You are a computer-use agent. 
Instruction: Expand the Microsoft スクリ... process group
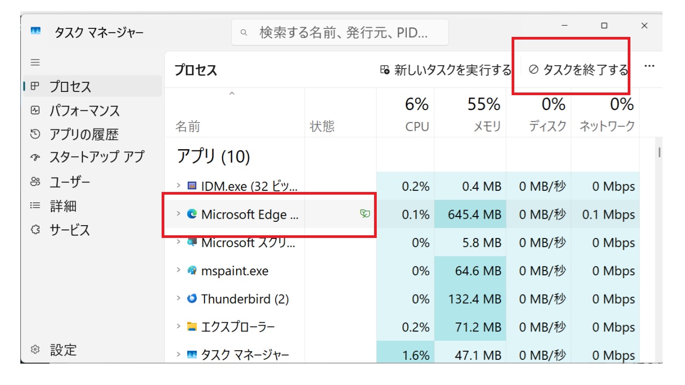click(179, 242)
